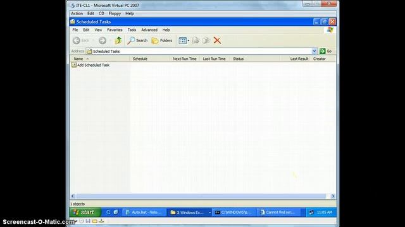
Task: Open the Address bar dropdown arrow
Action: click(314, 51)
